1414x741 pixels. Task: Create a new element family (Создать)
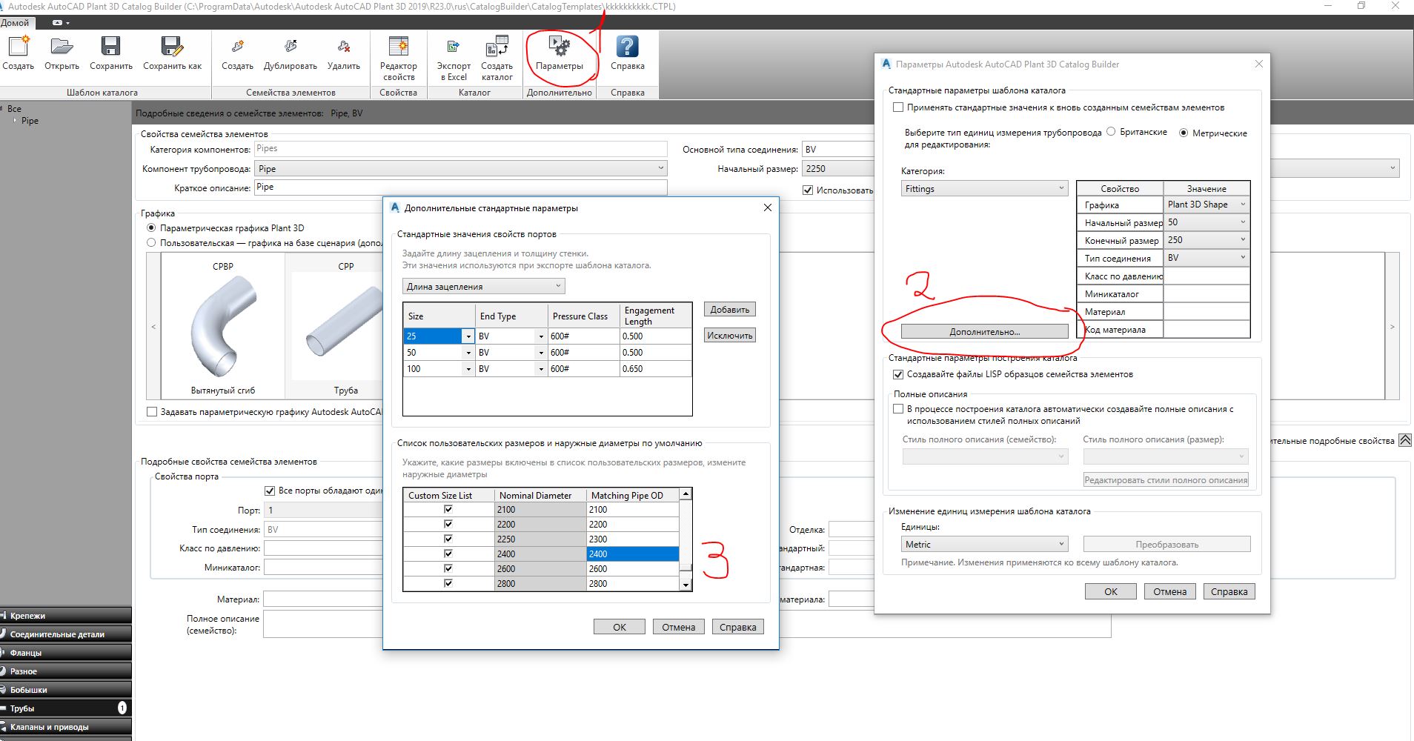(237, 47)
